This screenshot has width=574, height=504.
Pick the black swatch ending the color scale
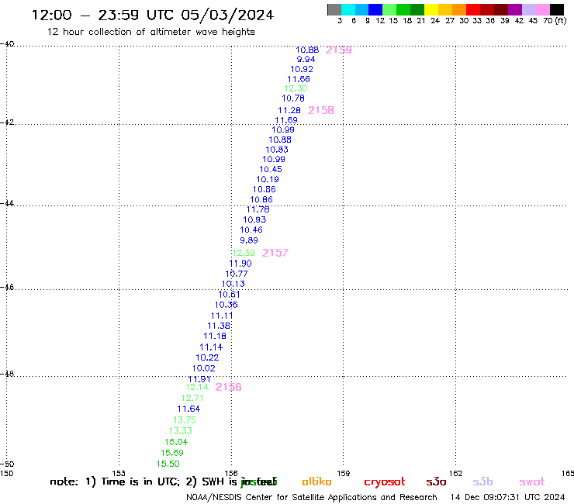[x=557, y=9]
